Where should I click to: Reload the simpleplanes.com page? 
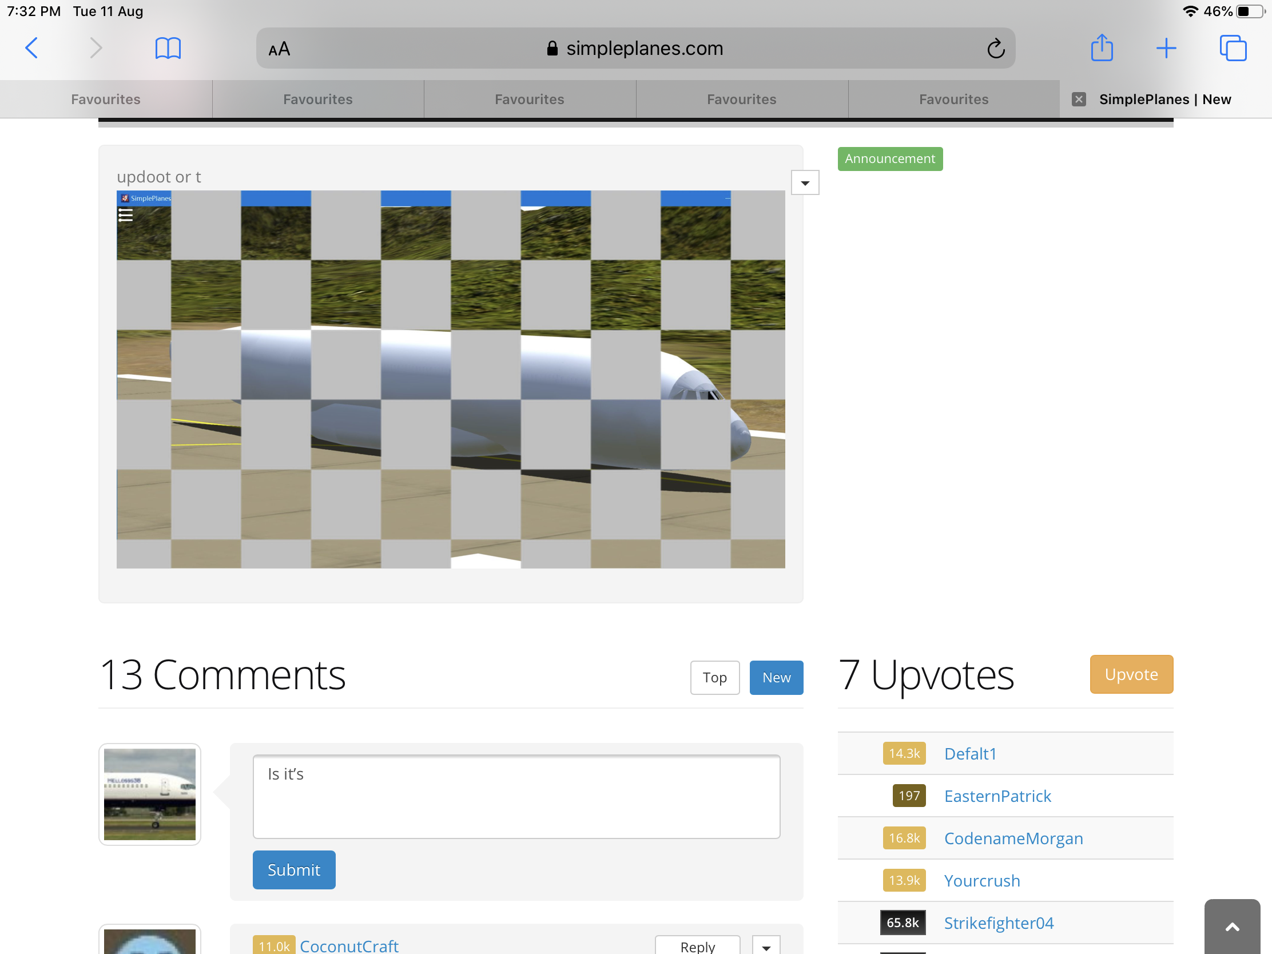[x=995, y=49]
